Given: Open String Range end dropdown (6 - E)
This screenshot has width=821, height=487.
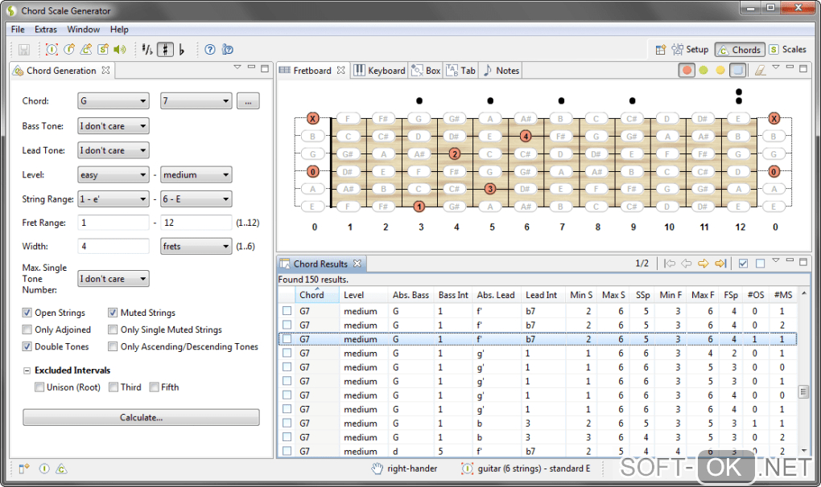Looking at the screenshot, I should (x=196, y=199).
